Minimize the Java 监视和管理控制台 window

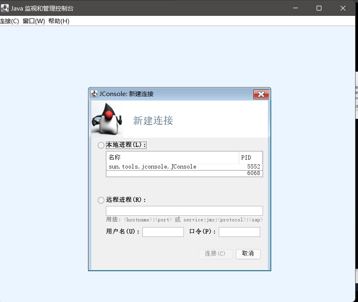pyautogui.click(x=295, y=8)
